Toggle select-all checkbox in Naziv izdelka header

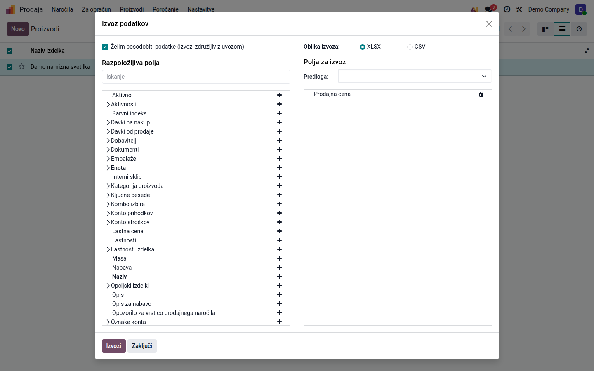(x=9, y=51)
